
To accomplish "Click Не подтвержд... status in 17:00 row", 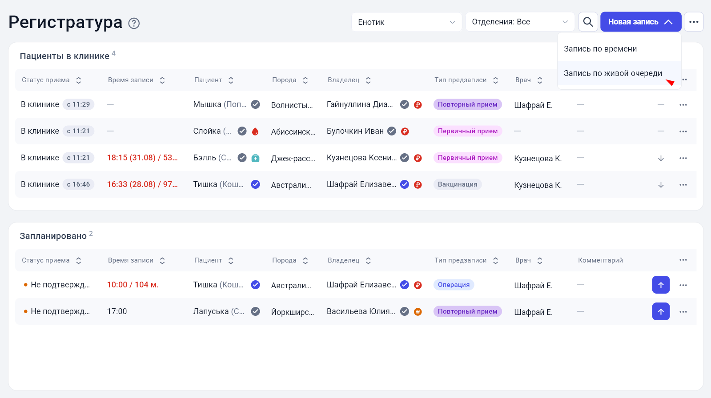I will coord(60,311).
